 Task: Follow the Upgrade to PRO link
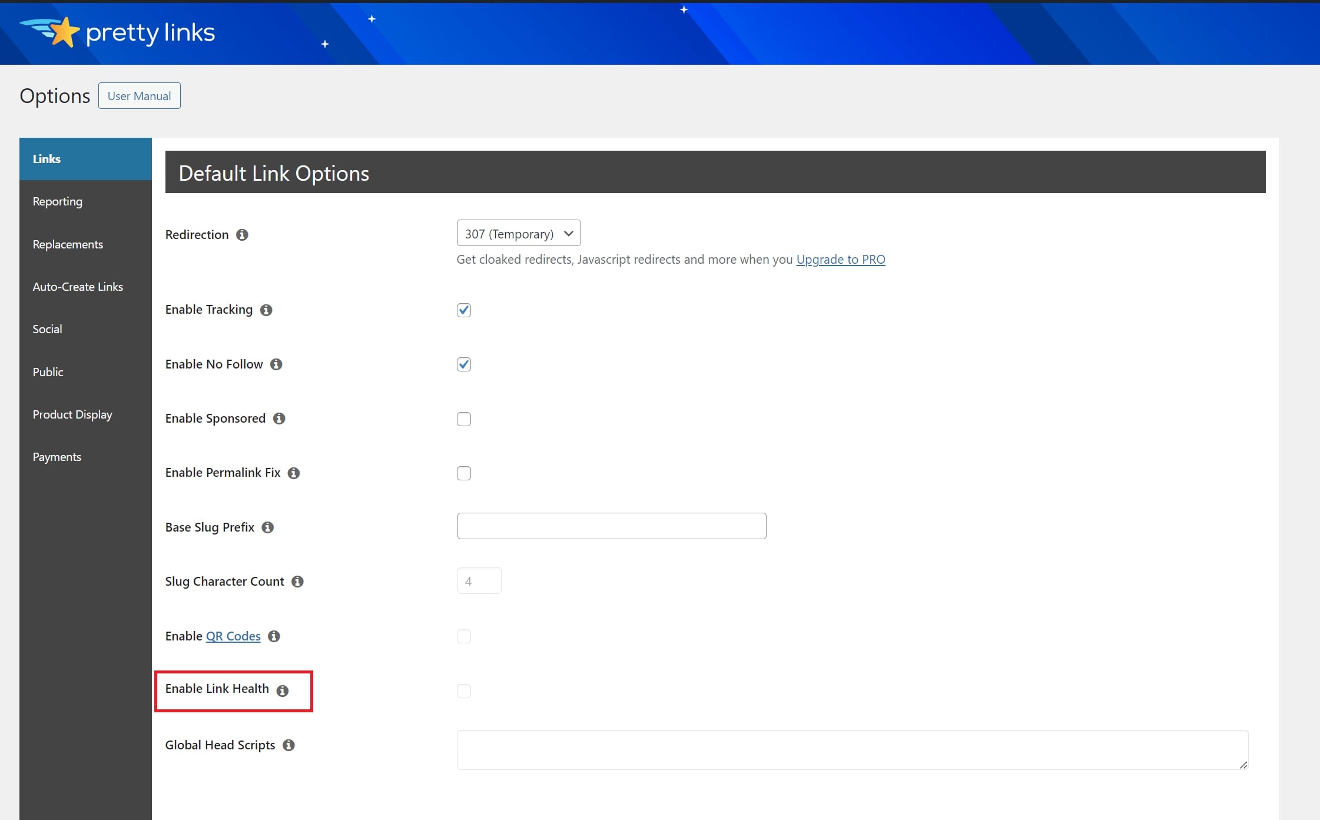pyautogui.click(x=840, y=260)
